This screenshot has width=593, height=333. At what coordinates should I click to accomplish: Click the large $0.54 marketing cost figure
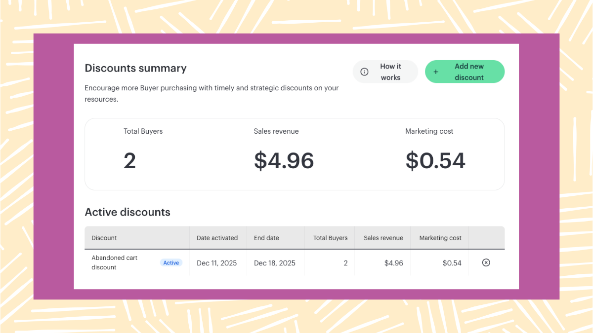(435, 161)
